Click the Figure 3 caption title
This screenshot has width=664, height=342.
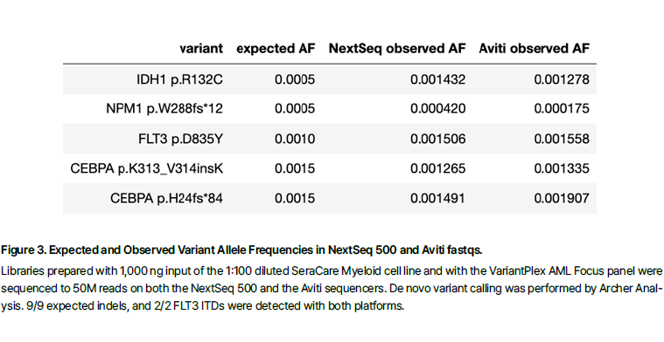(x=241, y=250)
